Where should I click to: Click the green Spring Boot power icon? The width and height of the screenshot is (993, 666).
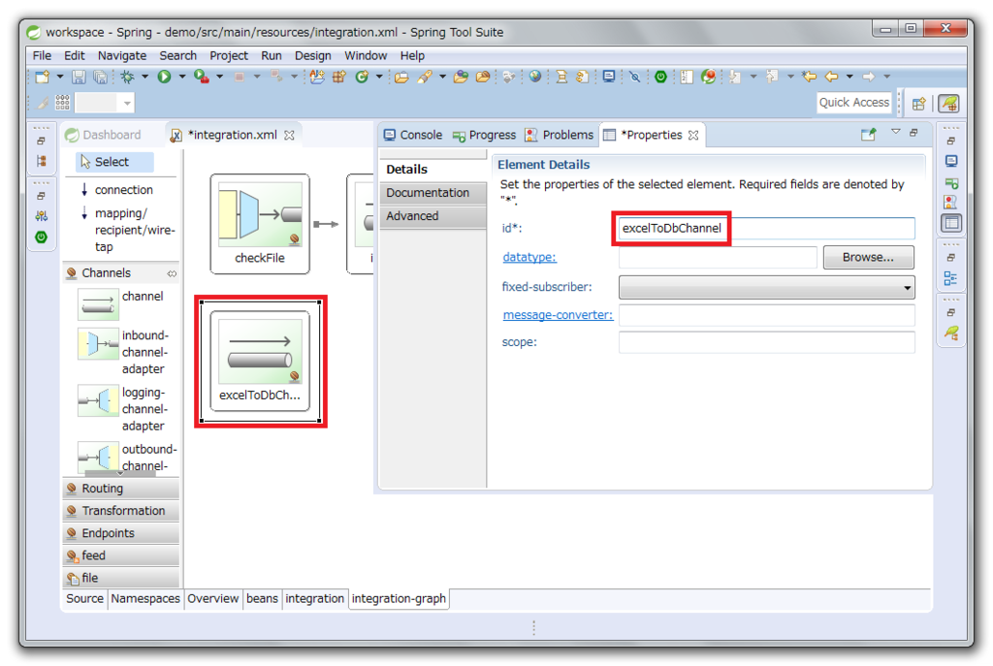660,77
